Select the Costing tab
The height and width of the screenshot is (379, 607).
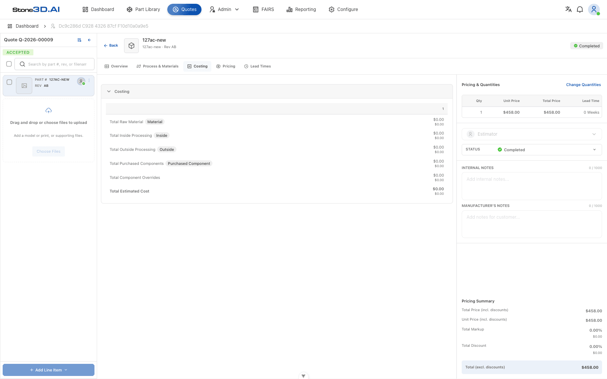pos(197,66)
